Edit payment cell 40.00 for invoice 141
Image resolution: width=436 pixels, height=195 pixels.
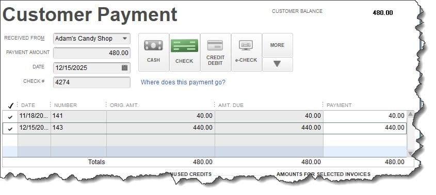pyautogui.click(x=365, y=116)
